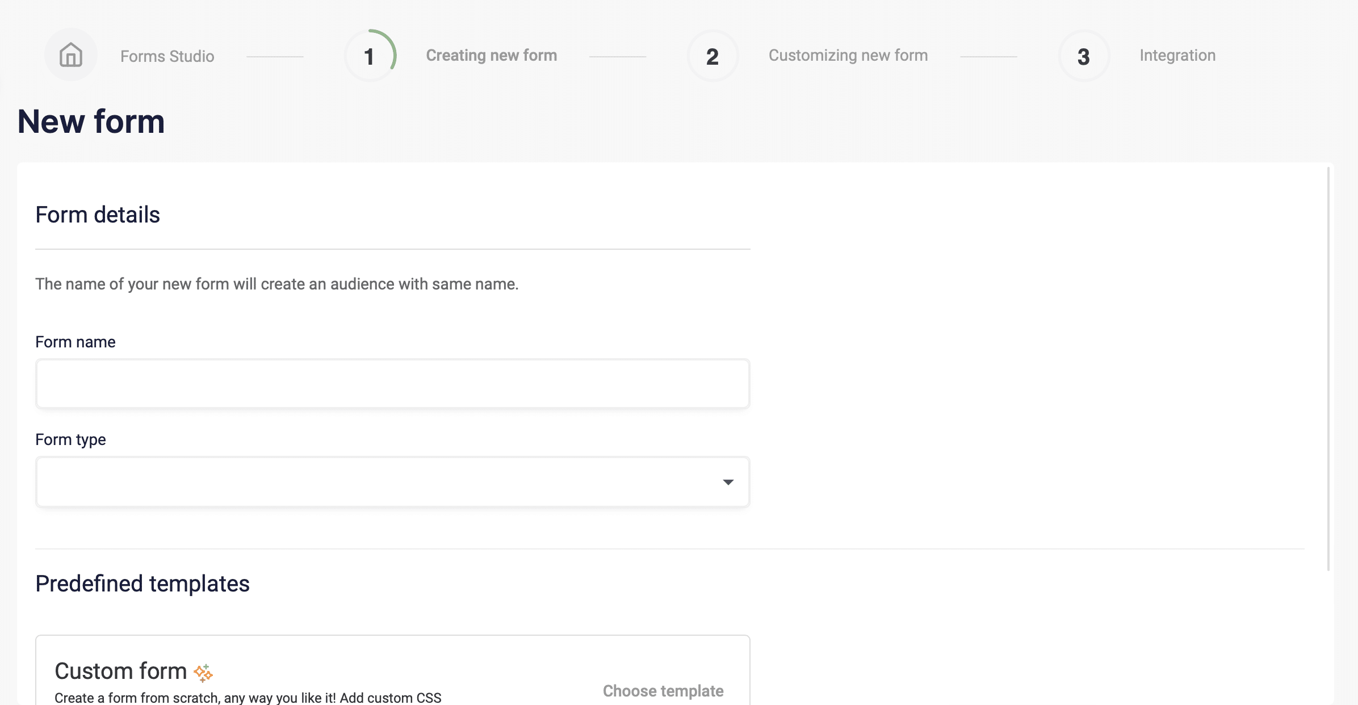Select the Form name input field
1358x705 pixels.
coord(392,383)
